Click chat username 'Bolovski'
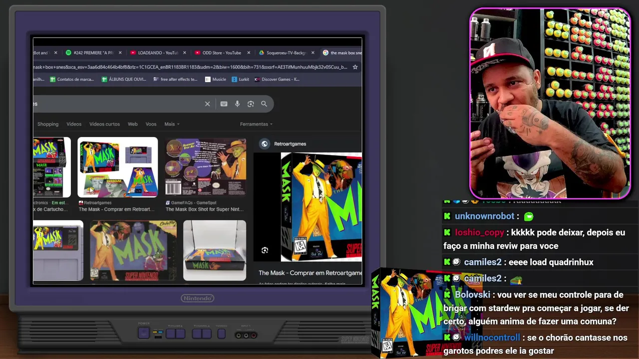639x359 pixels. pyautogui.click(x=472, y=295)
